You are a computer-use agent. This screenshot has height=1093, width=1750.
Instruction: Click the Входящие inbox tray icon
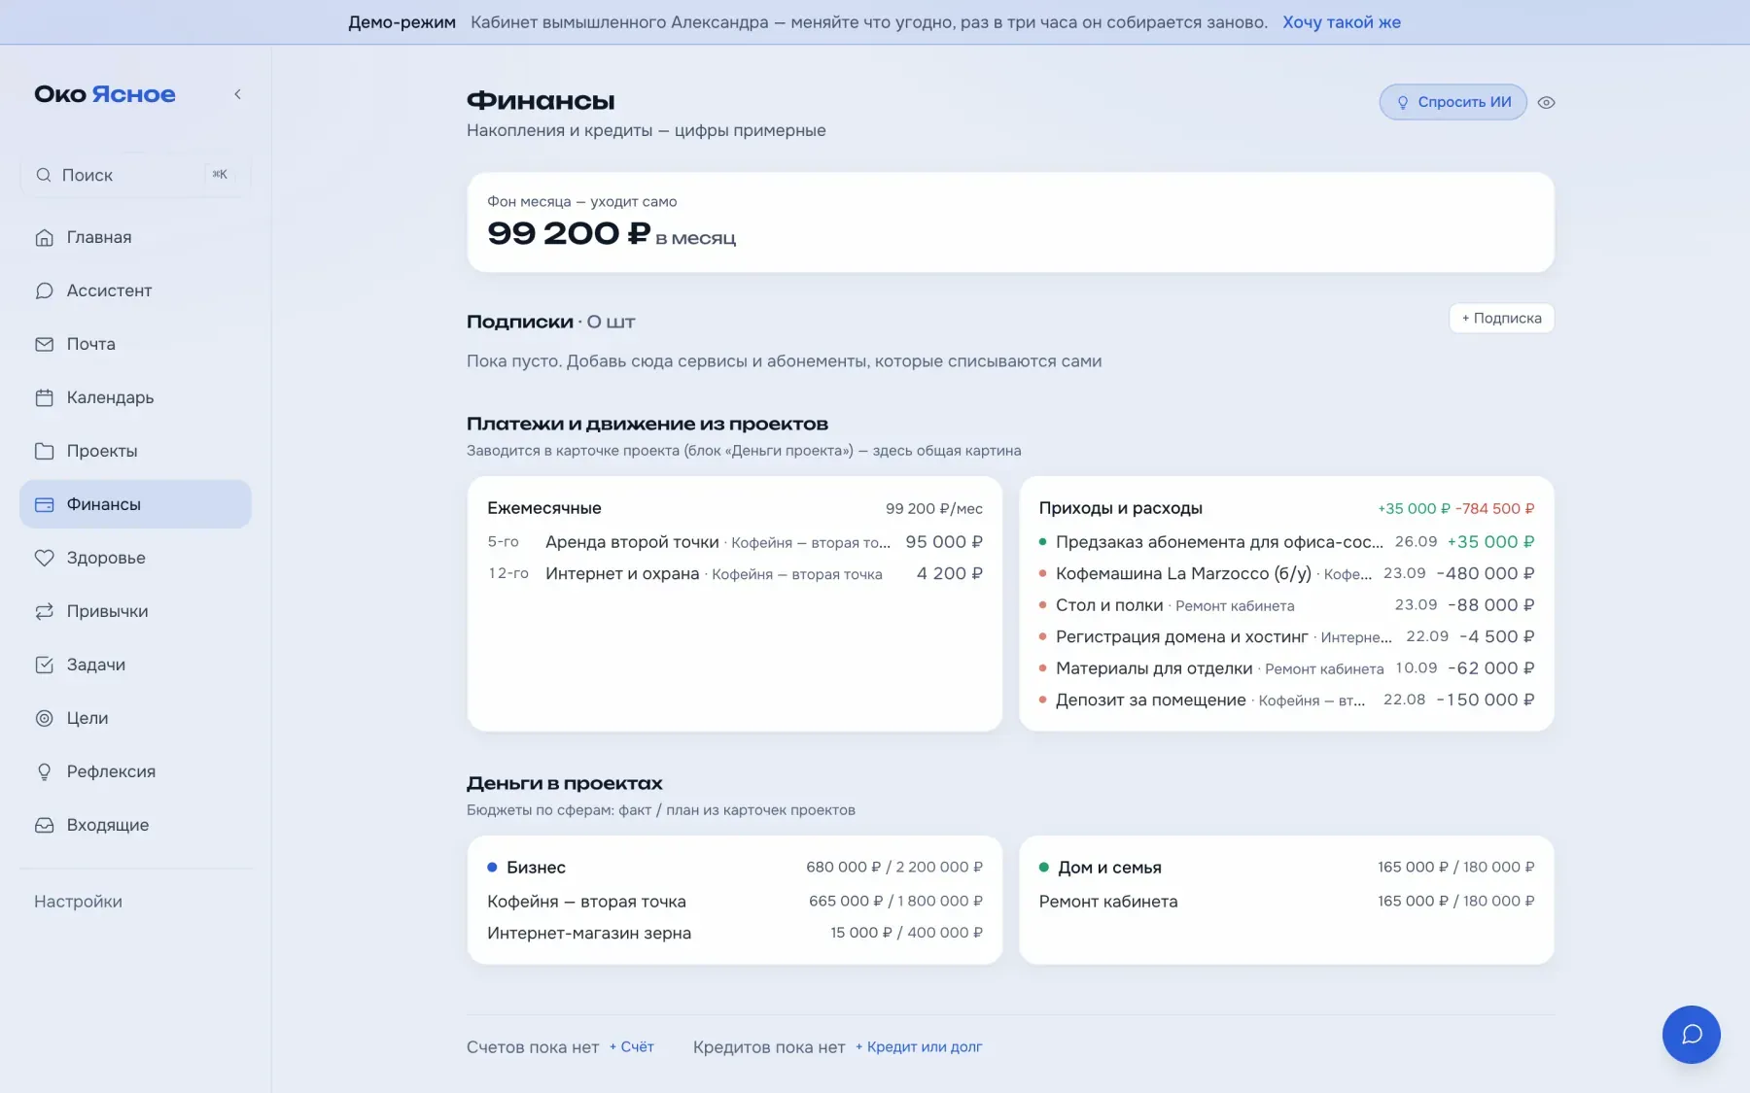(44, 825)
